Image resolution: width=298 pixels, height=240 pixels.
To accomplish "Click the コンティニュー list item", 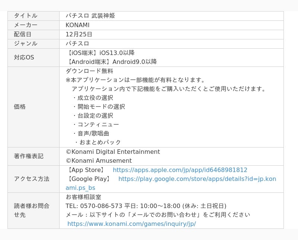I will (98, 124).
